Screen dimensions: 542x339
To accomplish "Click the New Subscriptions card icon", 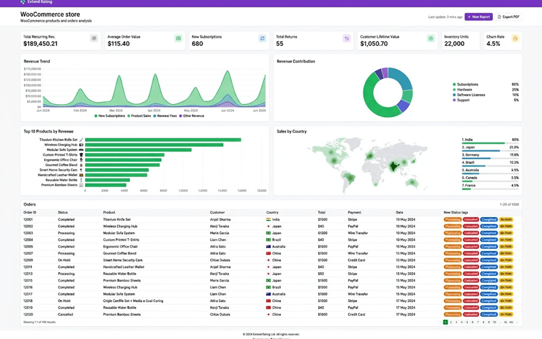I will (x=263, y=38).
